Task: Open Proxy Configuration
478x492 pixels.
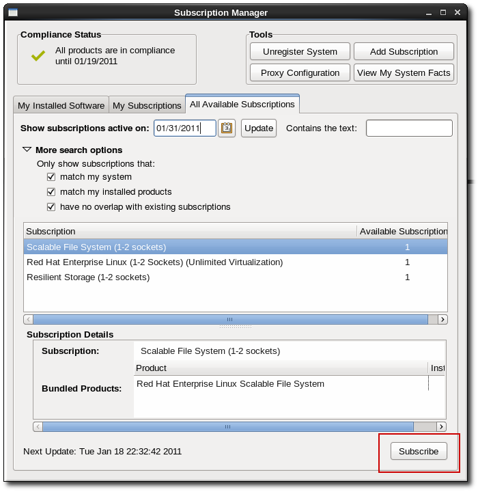Action: click(300, 73)
